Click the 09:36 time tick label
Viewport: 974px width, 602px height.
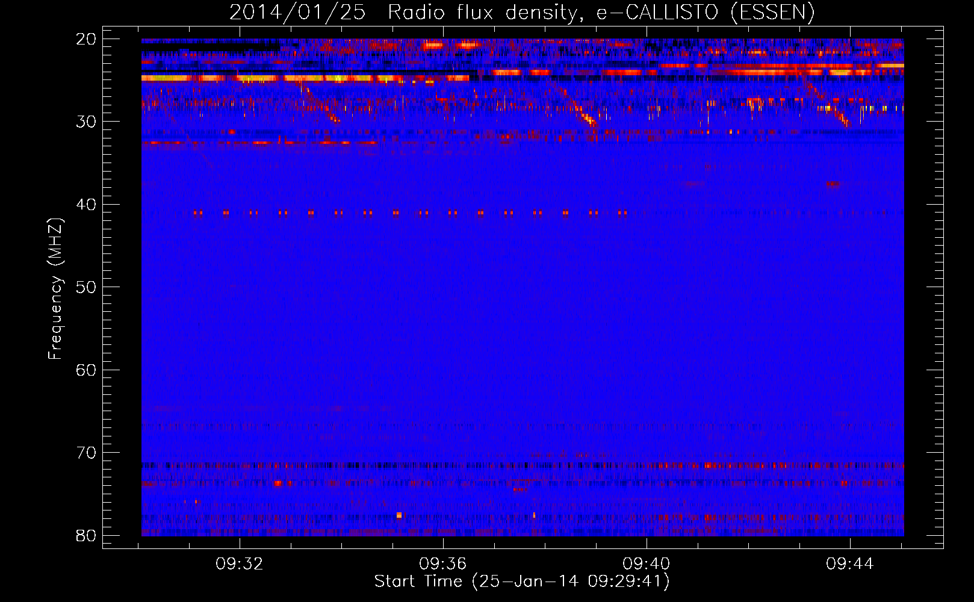443,564
